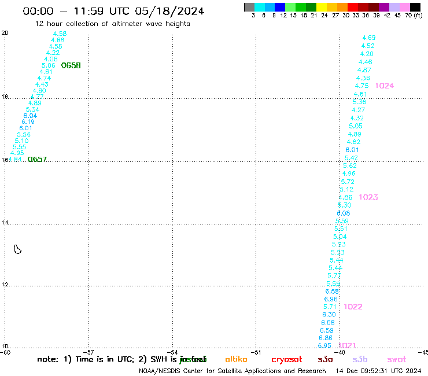428x376 pixels.
Task: Select the pink swot time label 1024
Action: 385,86
